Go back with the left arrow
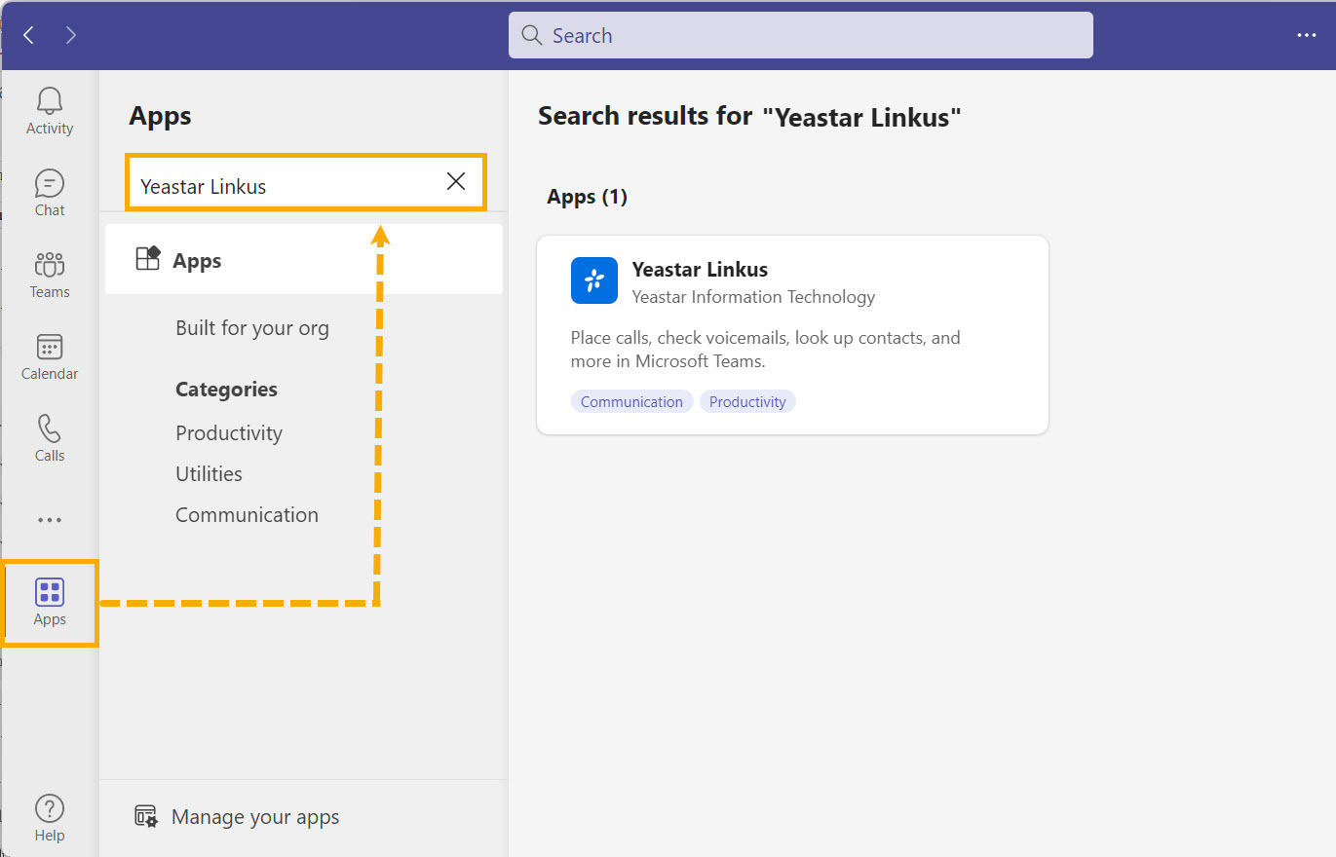This screenshot has height=857, width=1336. (29, 36)
